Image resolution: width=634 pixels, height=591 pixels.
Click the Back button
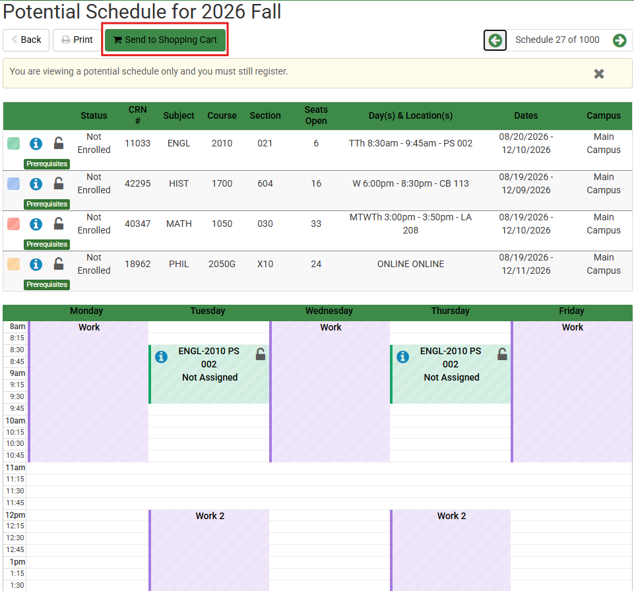(26, 40)
